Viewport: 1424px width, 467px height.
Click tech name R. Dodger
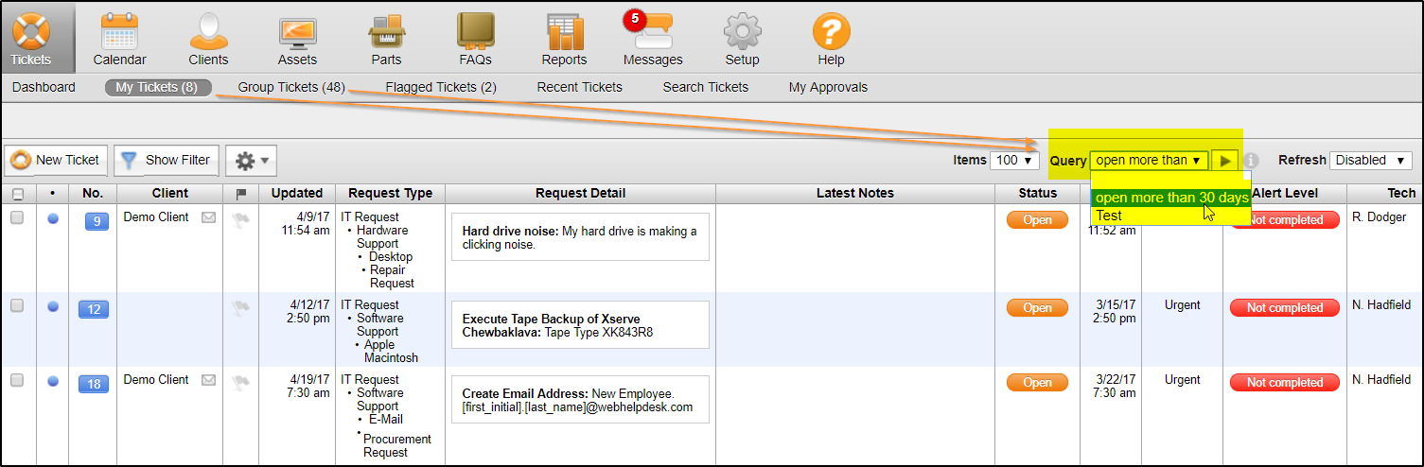[x=1380, y=217]
